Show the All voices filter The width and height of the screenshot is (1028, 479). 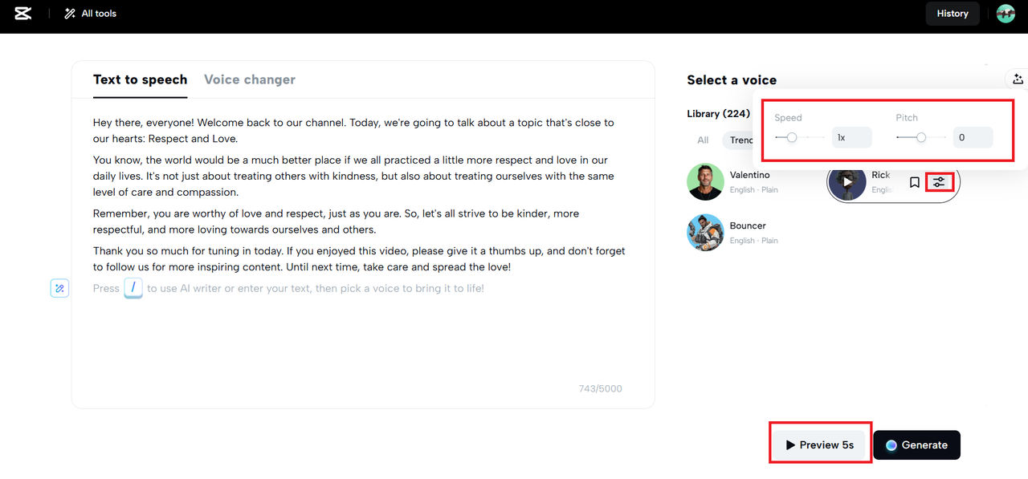point(703,140)
